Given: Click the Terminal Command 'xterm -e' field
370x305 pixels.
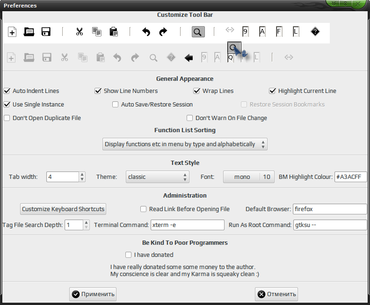Looking at the screenshot, I should click(188, 225).
